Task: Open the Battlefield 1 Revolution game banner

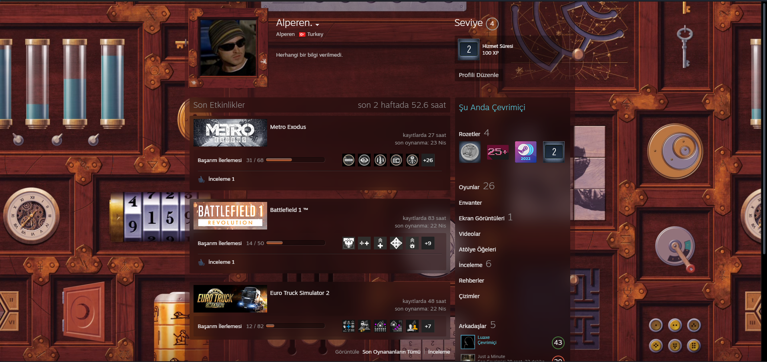Action: [x=230, y=216]
